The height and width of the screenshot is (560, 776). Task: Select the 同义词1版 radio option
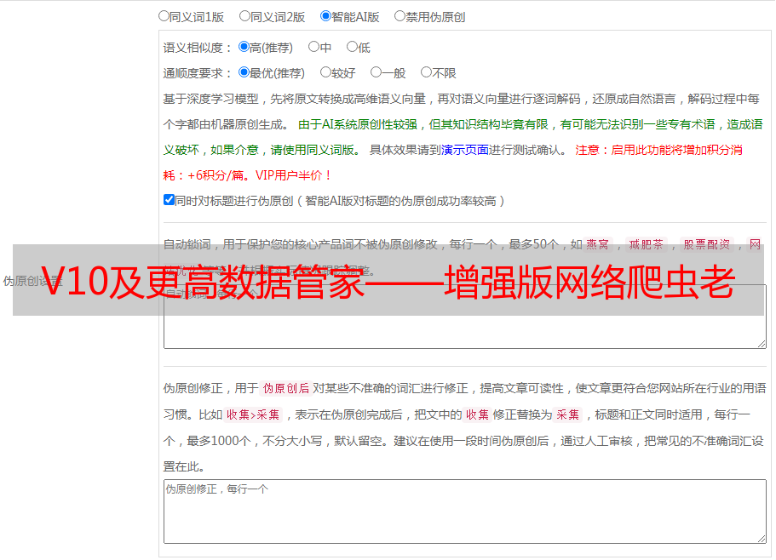coord(164,16)
